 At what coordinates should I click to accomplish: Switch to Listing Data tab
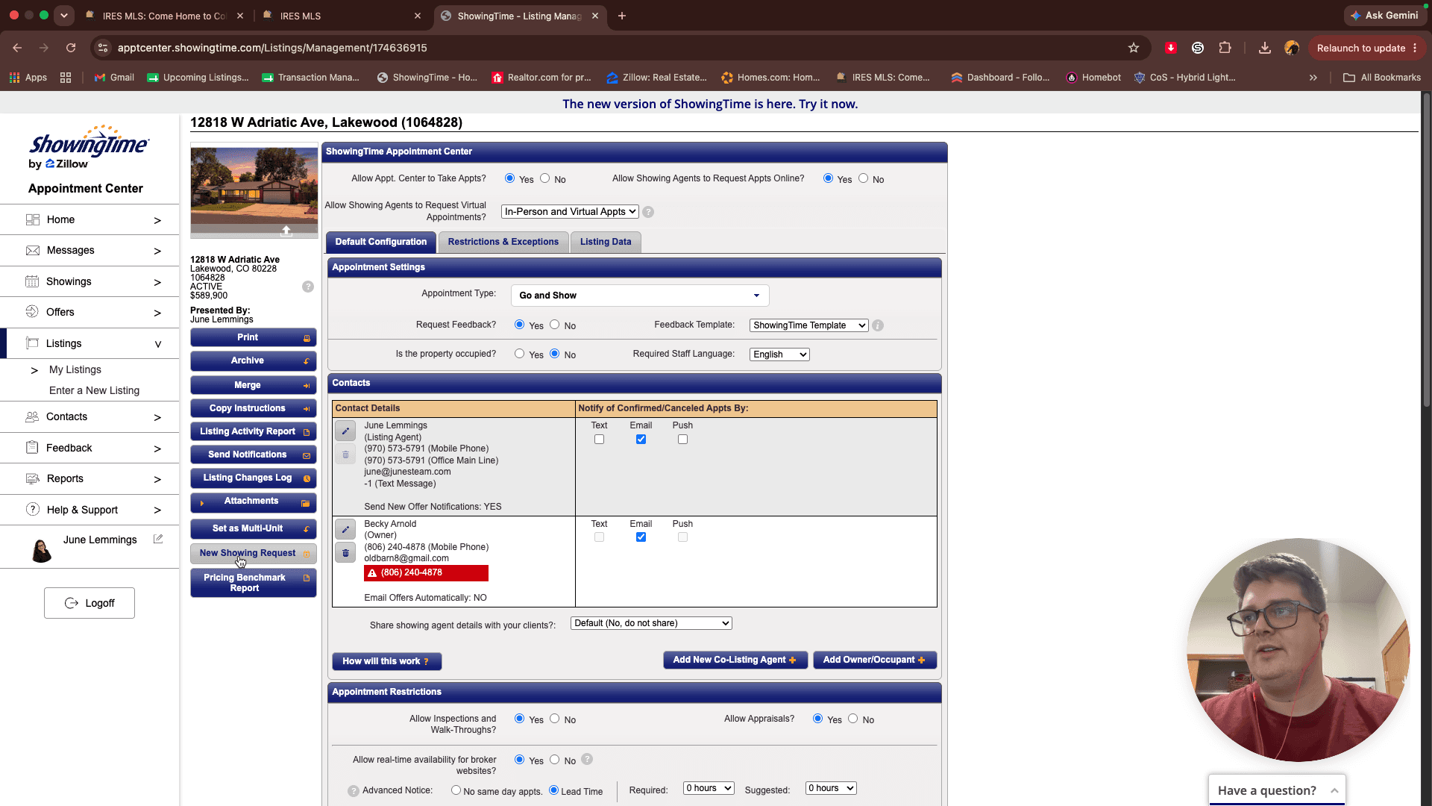pyautogui.click(x=606, y=242)
